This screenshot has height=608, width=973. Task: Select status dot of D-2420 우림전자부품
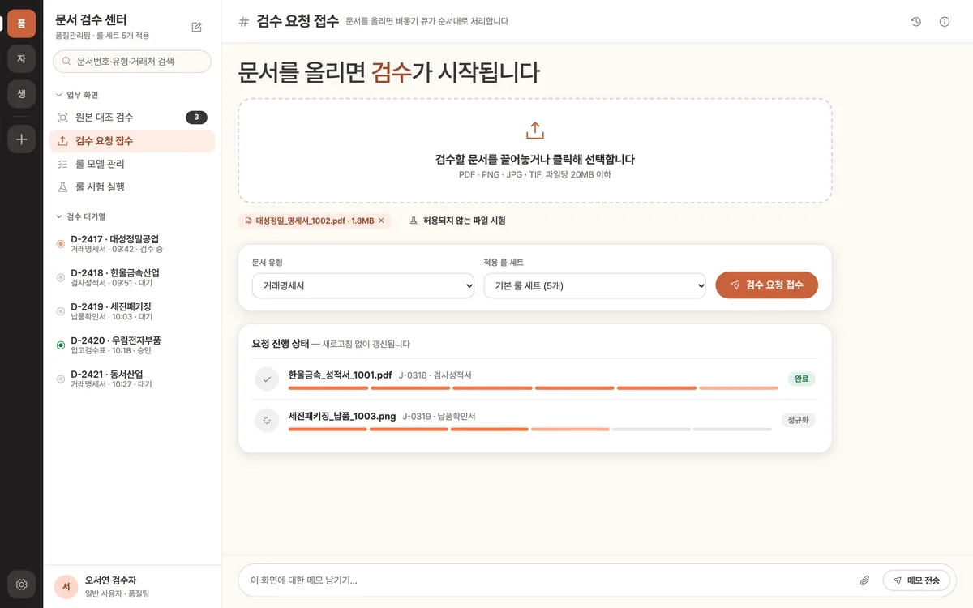point(61,345)
